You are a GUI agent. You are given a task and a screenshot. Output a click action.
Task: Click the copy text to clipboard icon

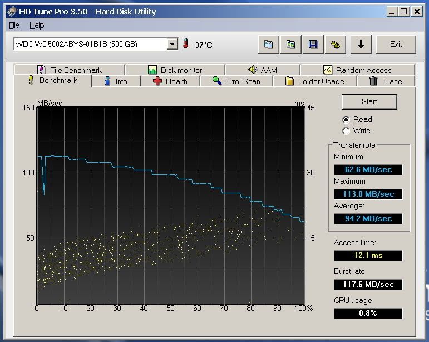tap(269, 45)
